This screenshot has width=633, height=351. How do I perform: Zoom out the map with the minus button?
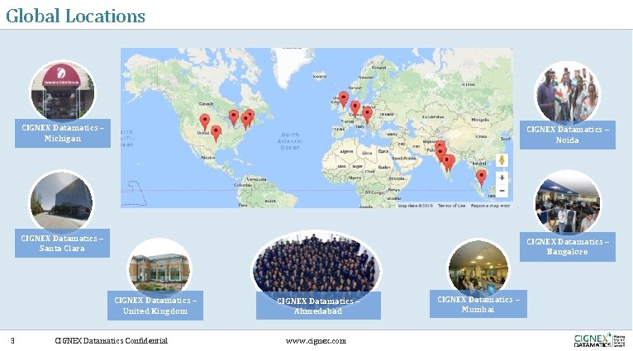(502, 191)
